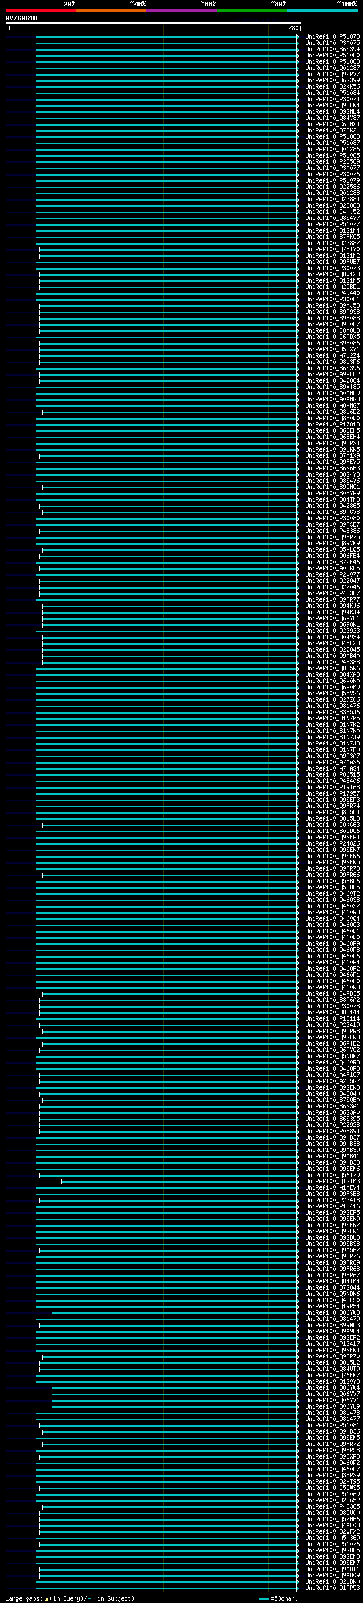Select hit UniRef100_P30074
This screenshot has height=1603, width=363.
point(332,99)
